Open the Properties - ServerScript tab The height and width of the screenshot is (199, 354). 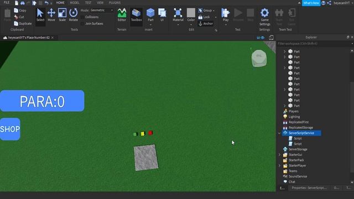(309, 188)
